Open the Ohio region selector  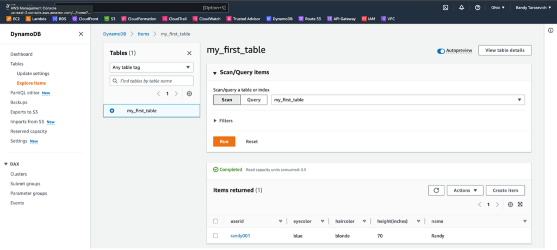coord(498,8)
